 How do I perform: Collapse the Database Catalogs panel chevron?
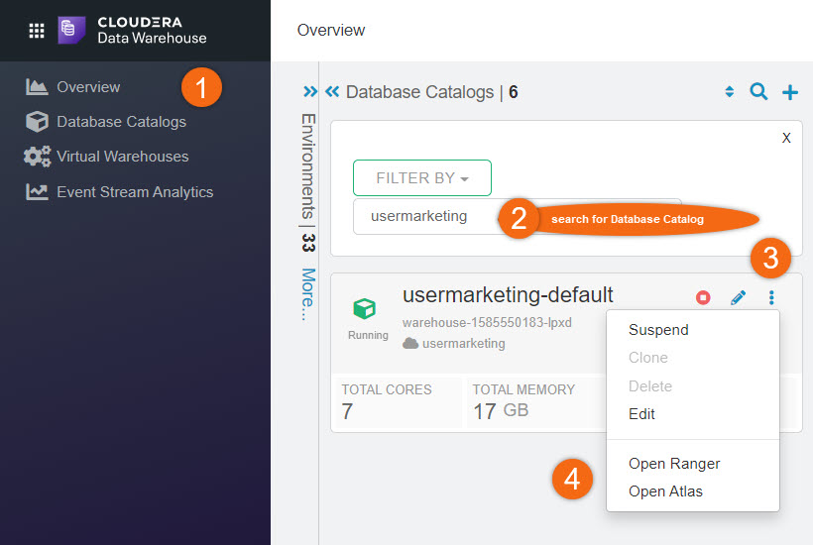pyautogui.click(x=332, y=92)
